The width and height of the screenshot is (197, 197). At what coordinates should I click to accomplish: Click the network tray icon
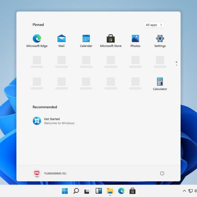tap(190, 191)
